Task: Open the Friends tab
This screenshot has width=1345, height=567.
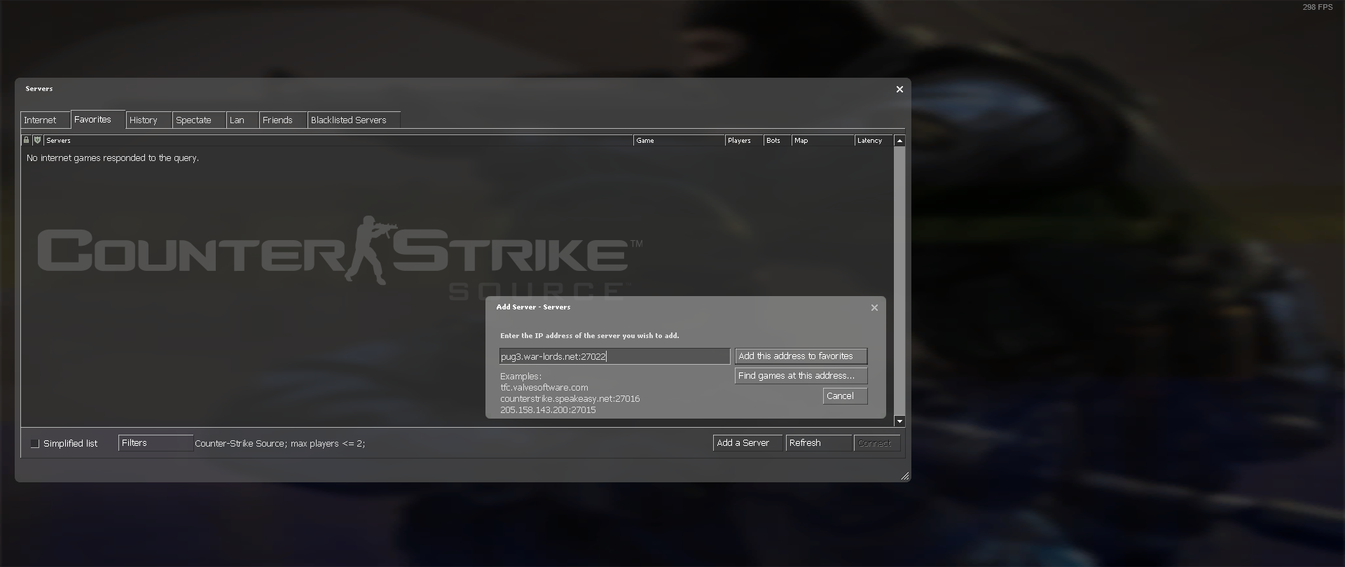Action: [283, 120]
